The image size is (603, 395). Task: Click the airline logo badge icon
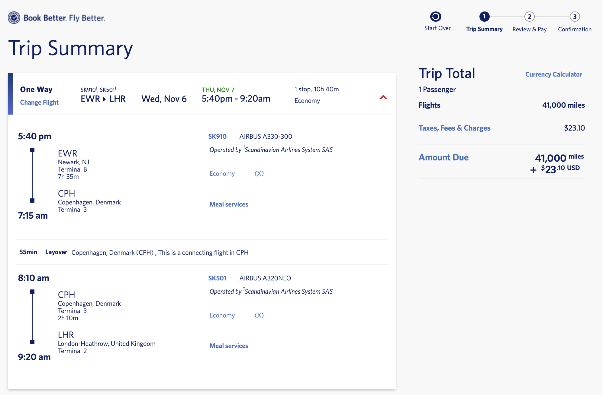click(14, 18)
